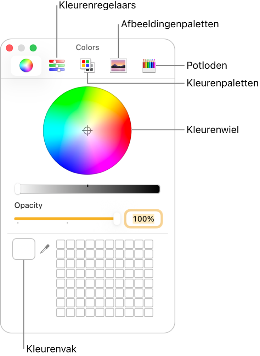Click the green zoom window button
The image size is (260, 356).
[33, 48]
